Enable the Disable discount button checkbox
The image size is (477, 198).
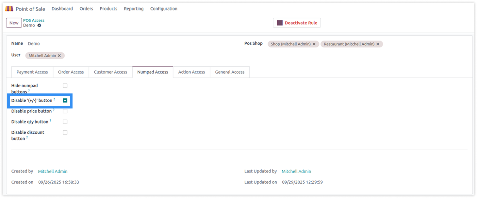pyautogui.click(x=65, y=132)
